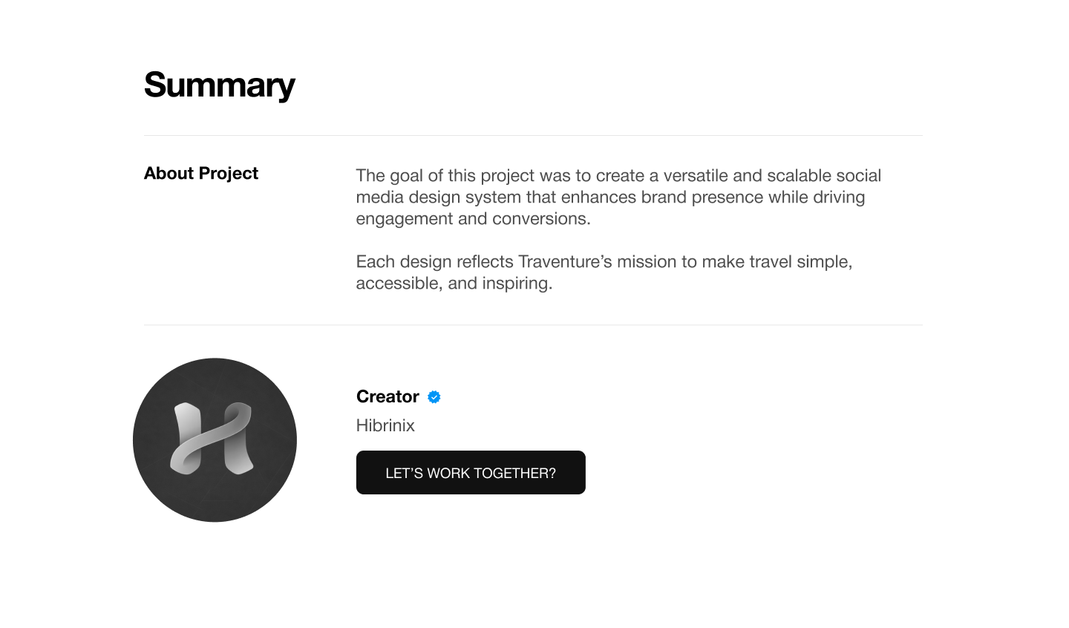The height and width of the screenshot is (628, 1069).
Task: Click the word Project in About Project
Action: (229, 174)
